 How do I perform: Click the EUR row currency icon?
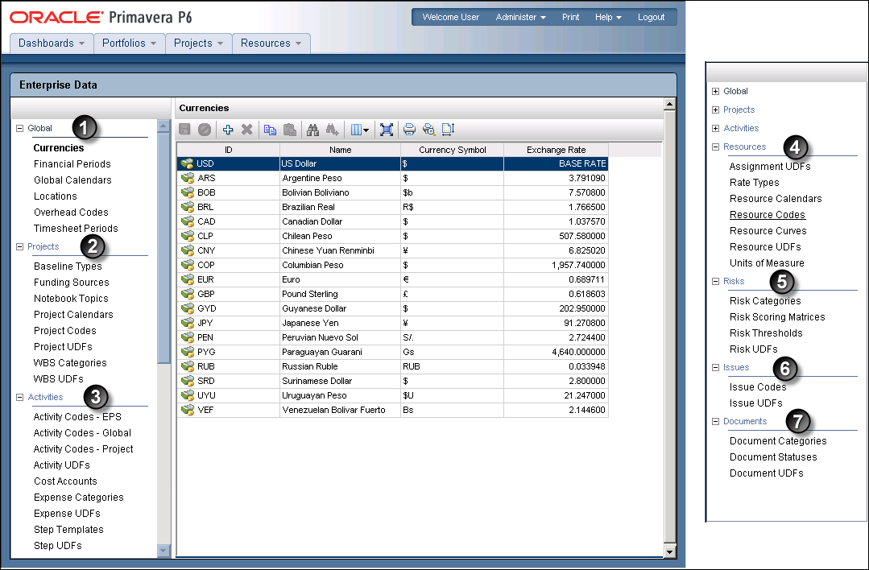coord(188,279)
